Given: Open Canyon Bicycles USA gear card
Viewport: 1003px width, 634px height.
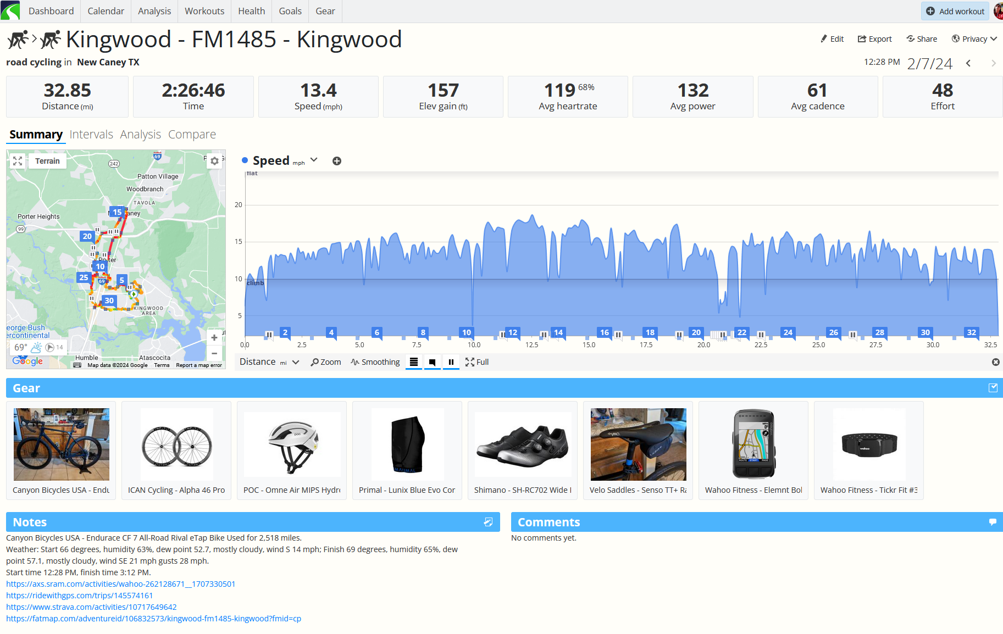Looking at the screenshot, I should pyautogui.click(x=61, y=451).
